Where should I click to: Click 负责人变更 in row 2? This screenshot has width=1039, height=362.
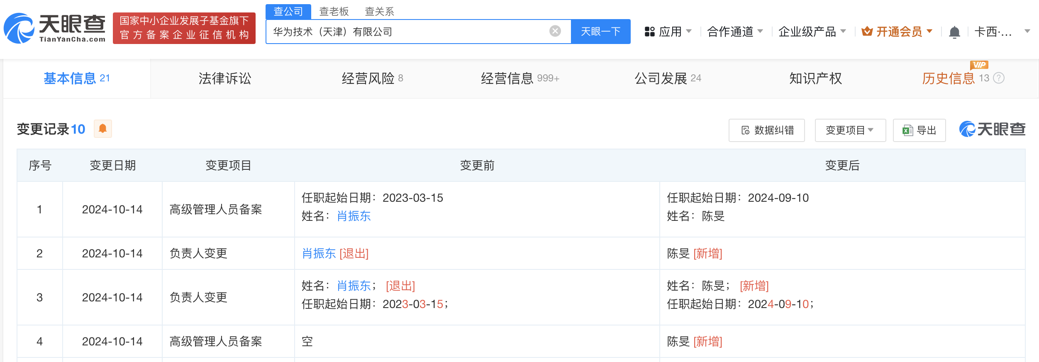(198, 253)
